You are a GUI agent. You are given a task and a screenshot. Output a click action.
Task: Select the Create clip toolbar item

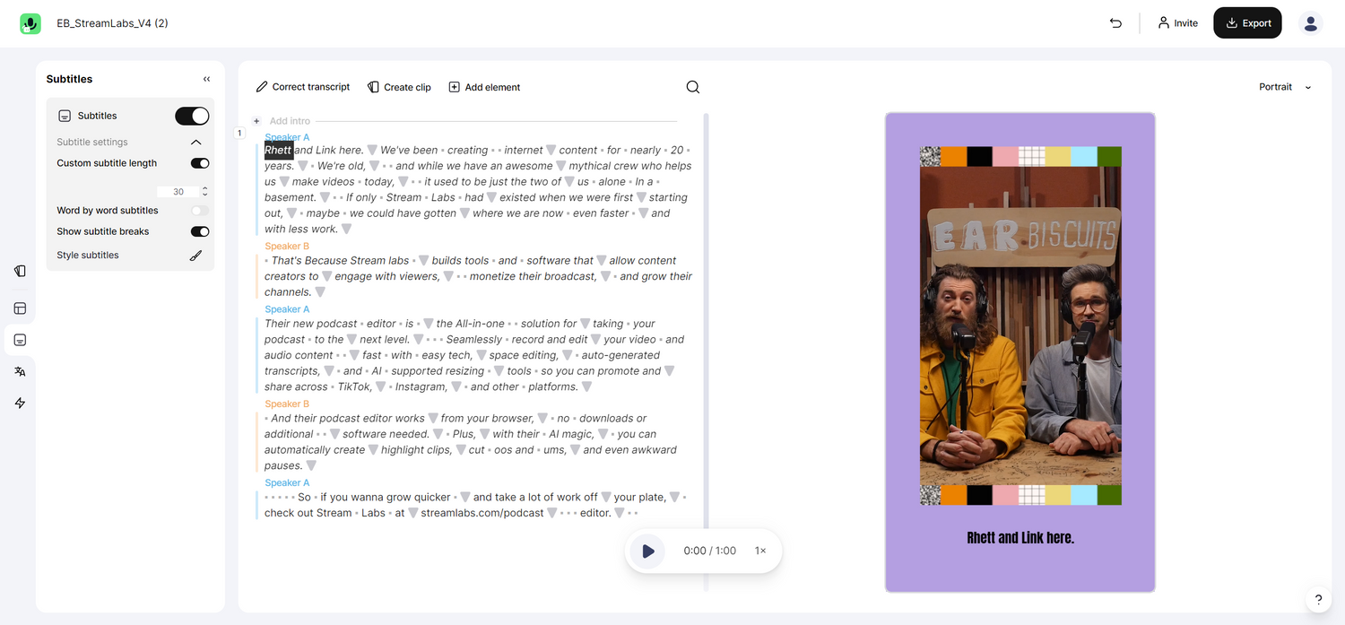point(398,86)
